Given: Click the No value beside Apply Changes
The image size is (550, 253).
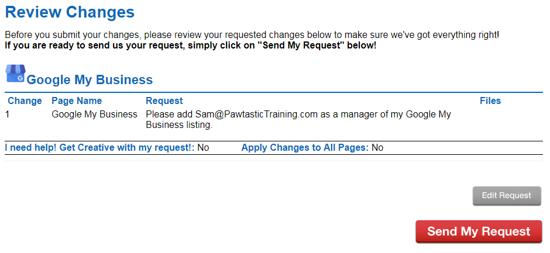Looking at the screenshot, I should pos(377,148).
